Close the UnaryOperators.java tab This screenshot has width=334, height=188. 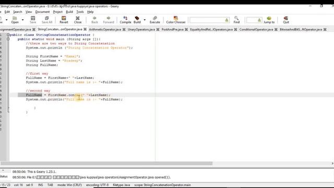point(158,29)
